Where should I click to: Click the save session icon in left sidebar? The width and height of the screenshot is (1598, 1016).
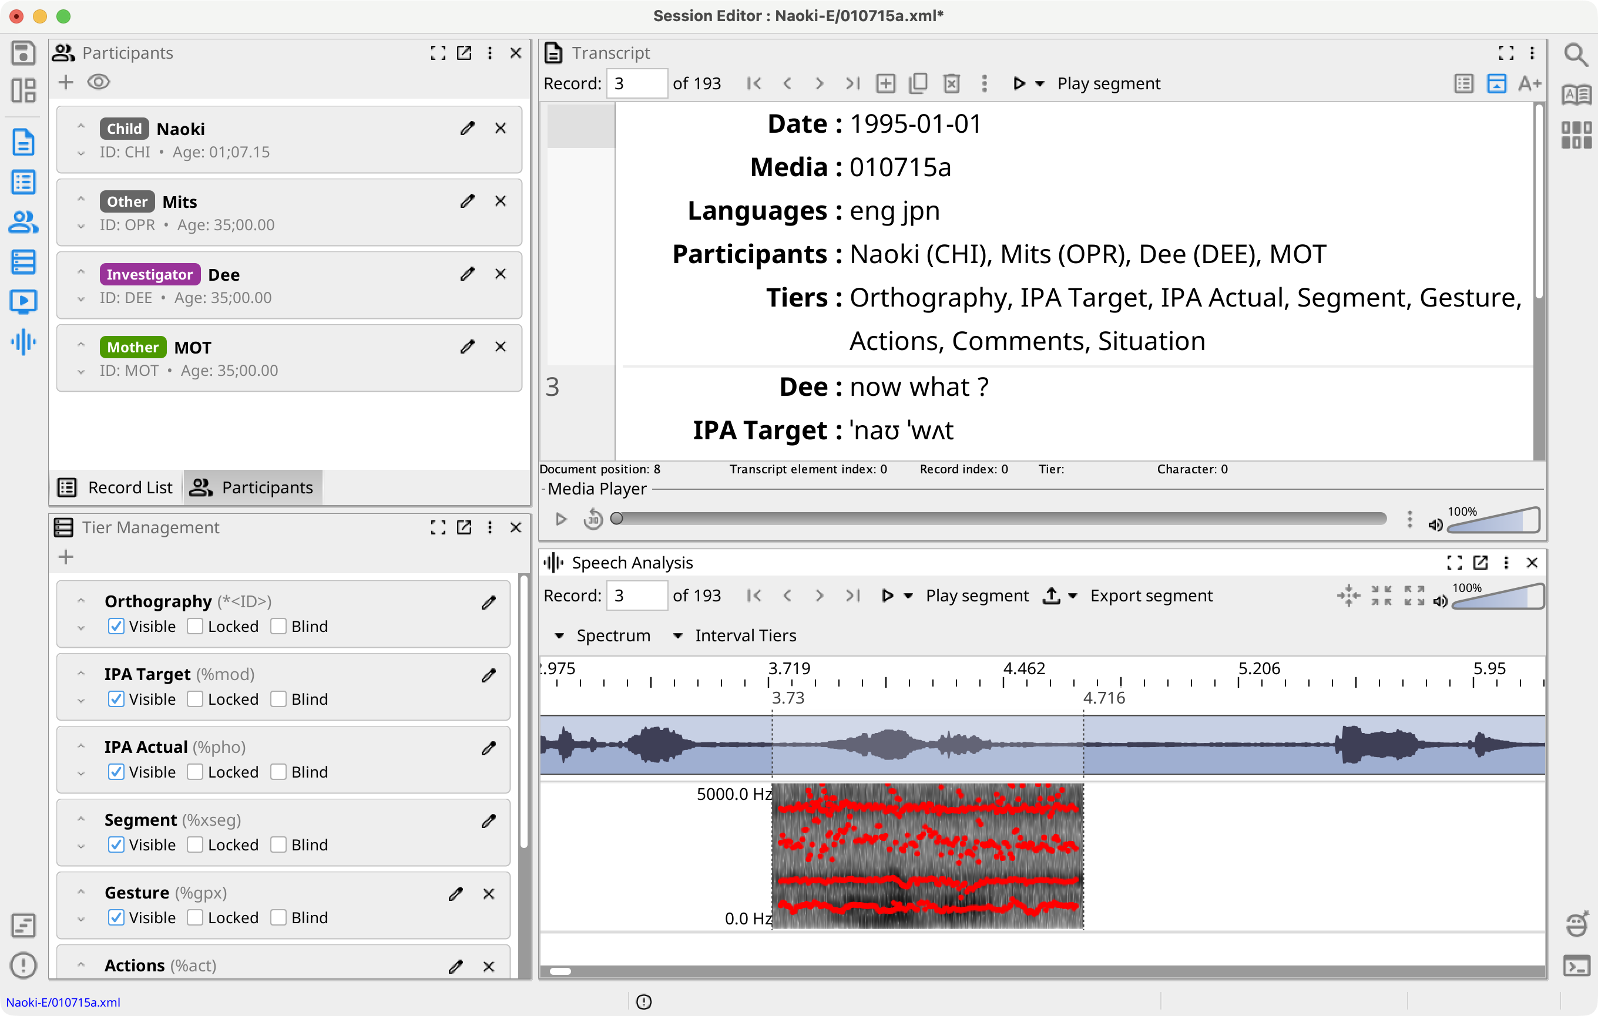pos(23,53)
